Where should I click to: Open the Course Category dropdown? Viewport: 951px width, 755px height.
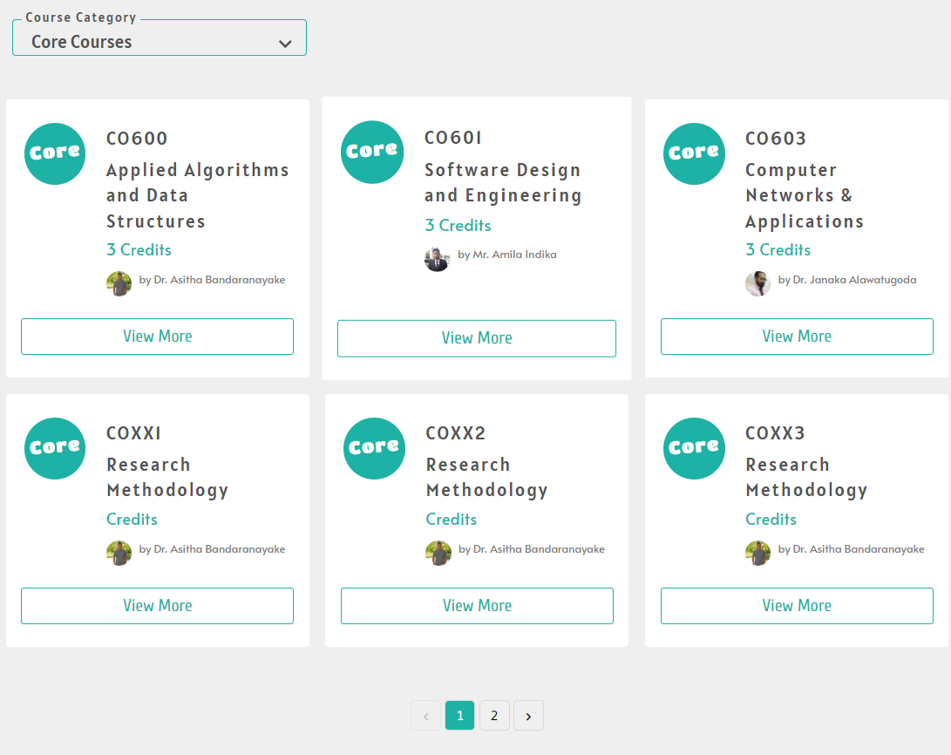point(160,37)
